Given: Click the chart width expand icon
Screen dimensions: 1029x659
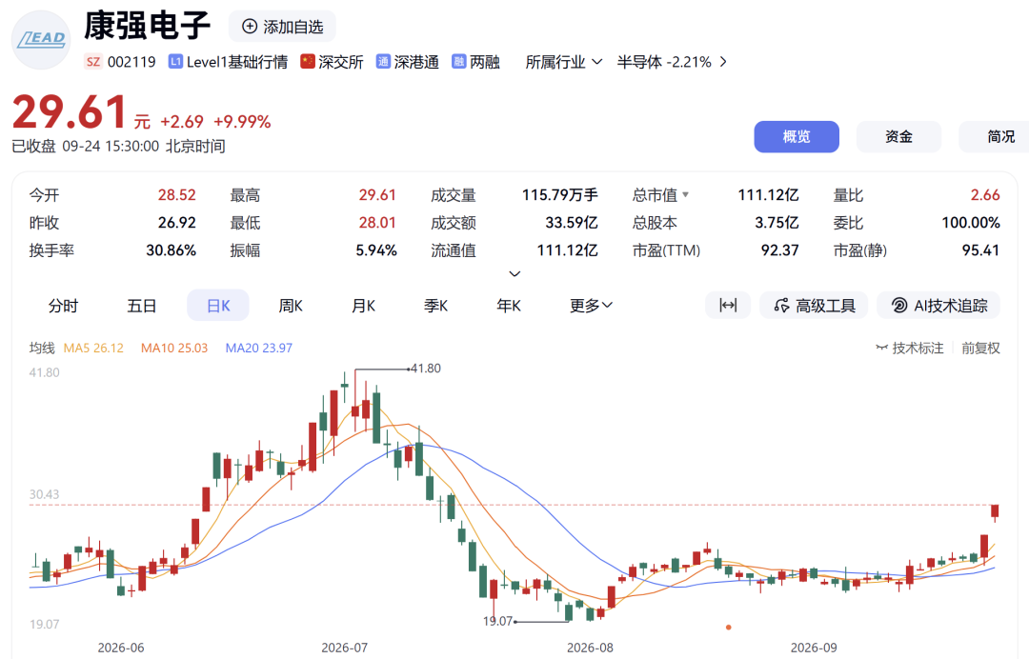Looking at the screenshot, I should pyautogui.click(x=728, y=305).
